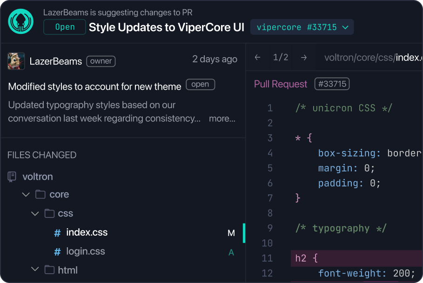Click code line 12 font-weight: 200;
423x283 pixels.
click(x=366, y=273)
